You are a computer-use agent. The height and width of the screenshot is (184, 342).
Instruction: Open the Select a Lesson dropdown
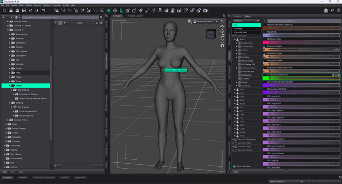(x=286, y=182)
